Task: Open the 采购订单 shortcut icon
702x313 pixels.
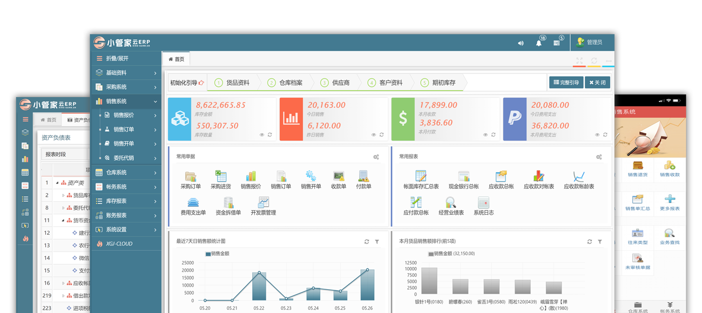Action: [191, 176]
